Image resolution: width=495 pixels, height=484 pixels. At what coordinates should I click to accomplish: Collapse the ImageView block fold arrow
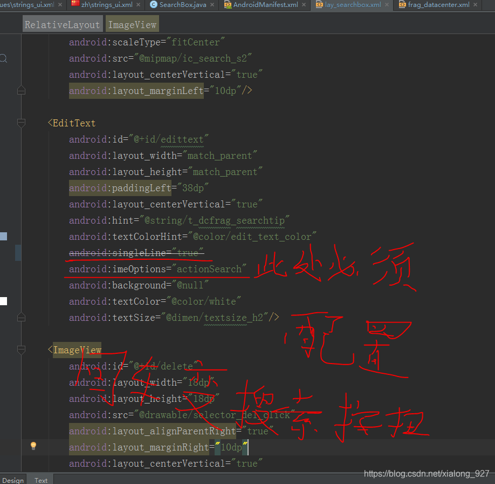click(21, 349)
